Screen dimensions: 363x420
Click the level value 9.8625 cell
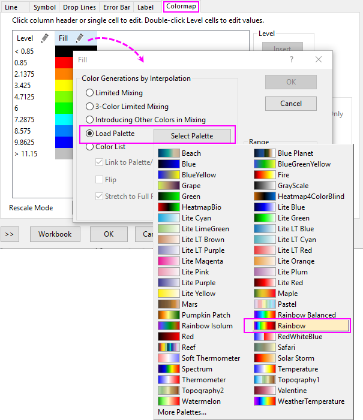point(24,142)
